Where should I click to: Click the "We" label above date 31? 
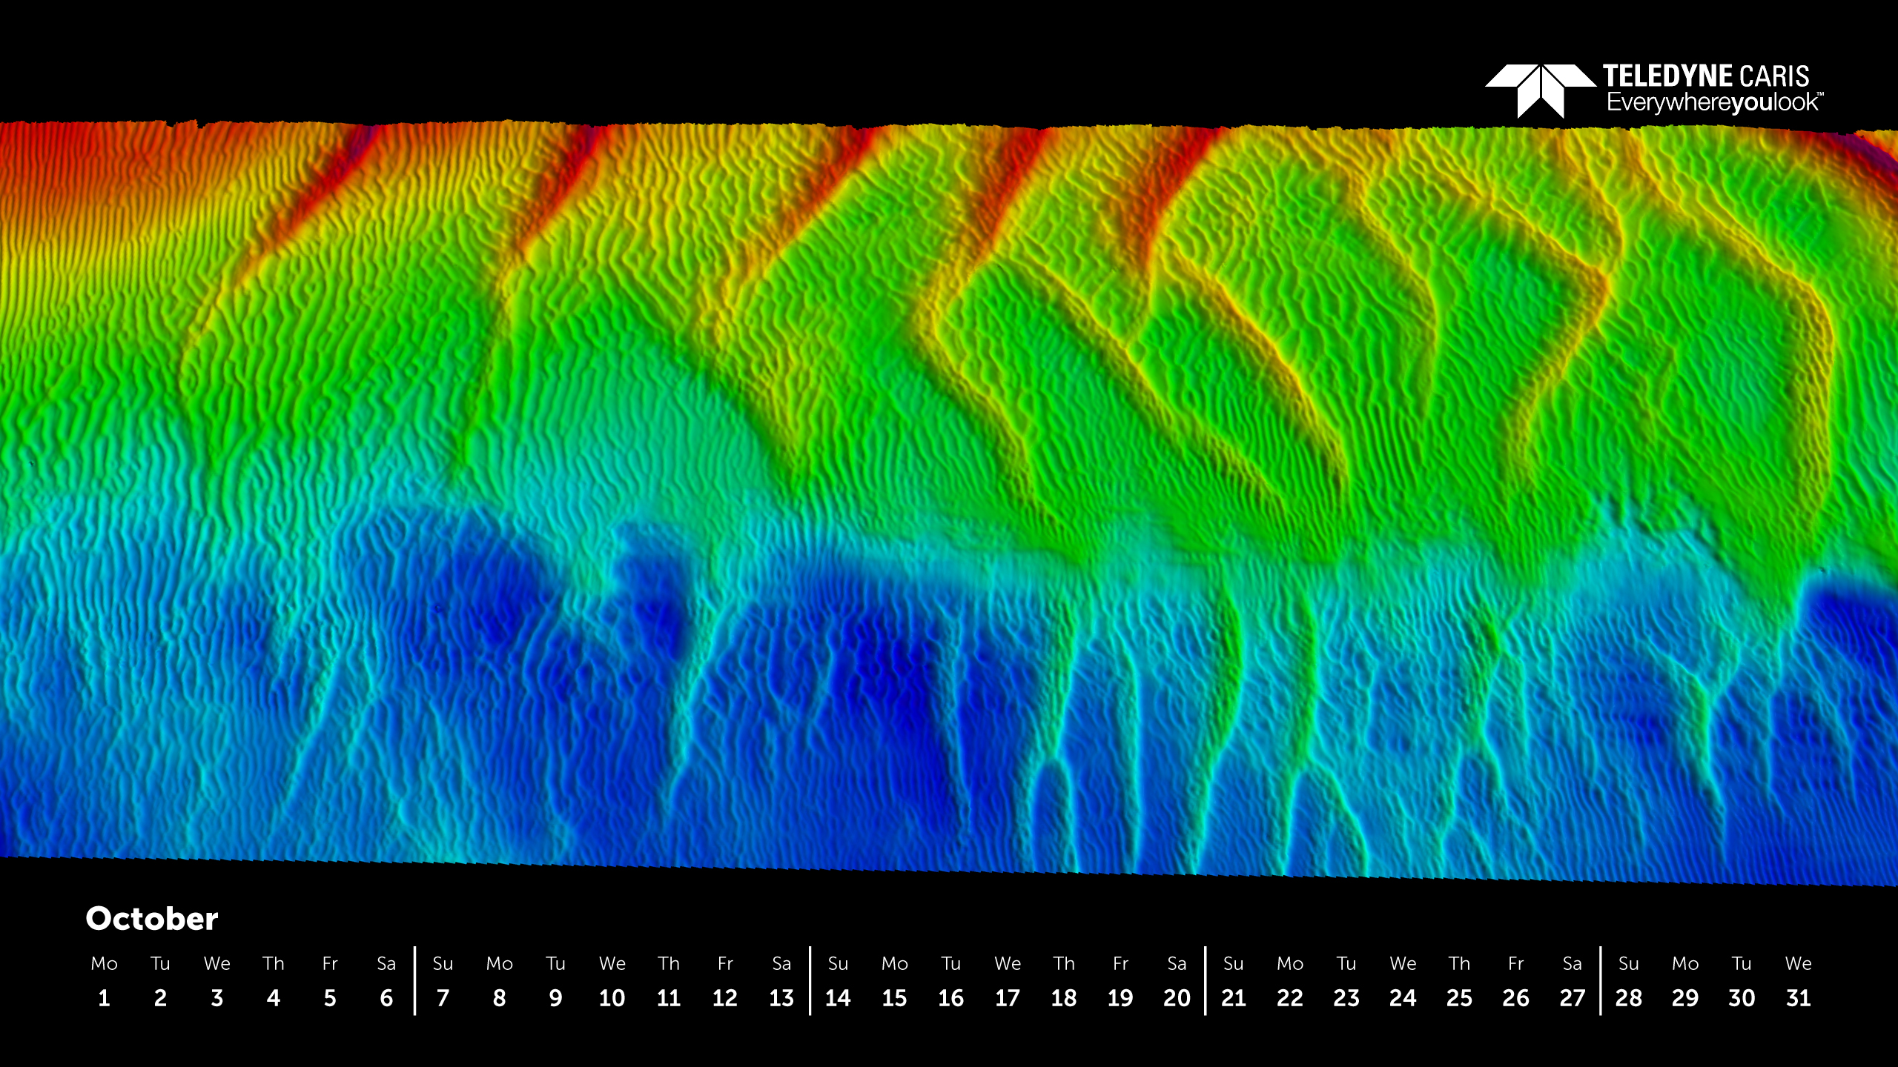click(x=1798, y=963)
